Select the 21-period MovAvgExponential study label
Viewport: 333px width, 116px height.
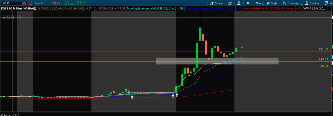151,9
